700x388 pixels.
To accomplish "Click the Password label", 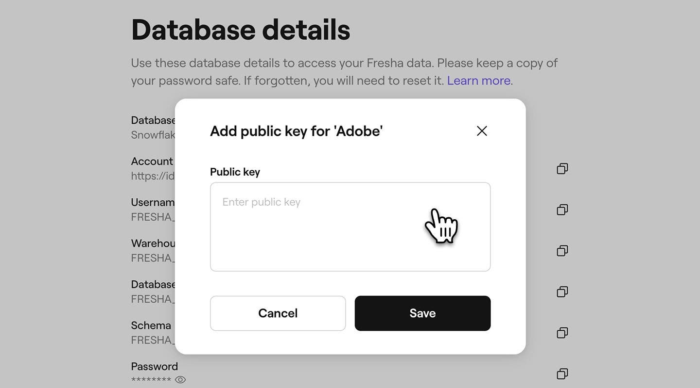I will pyautogui.click(x=154, y=366).
